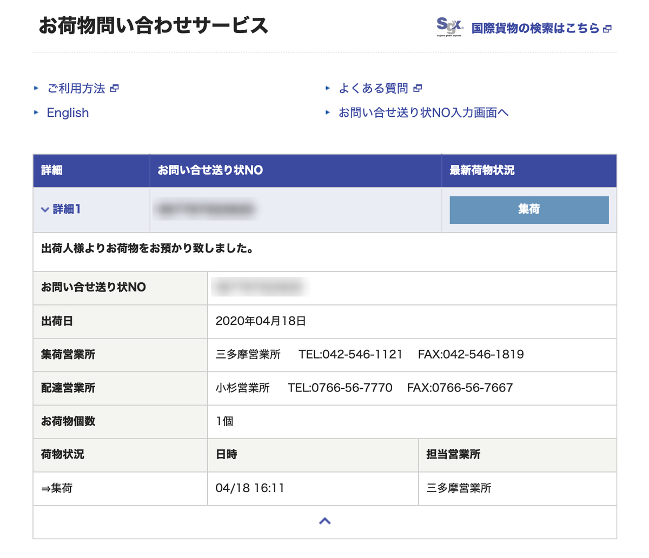Click the 出荷日 label cell

(x=120, y=321)
